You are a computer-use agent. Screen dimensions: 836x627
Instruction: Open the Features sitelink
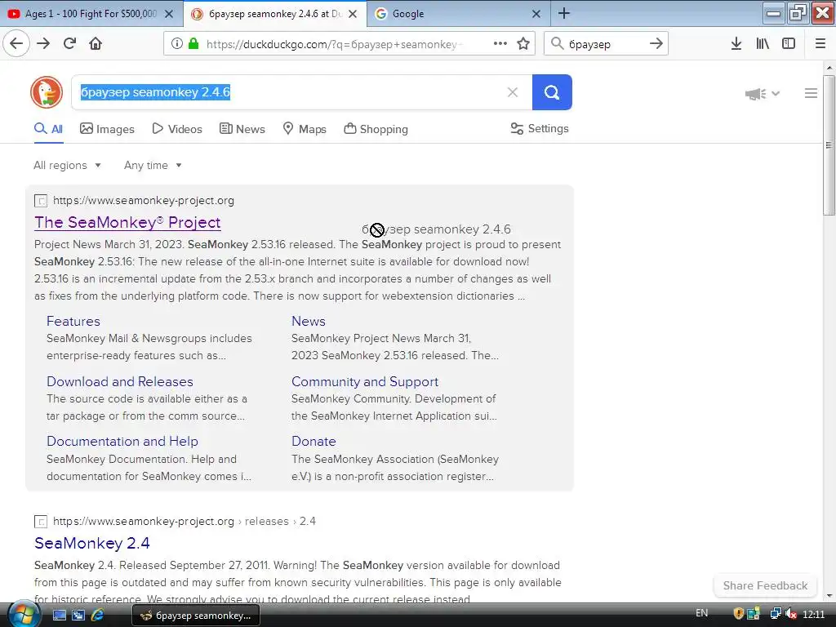click(x=73, y=321)
